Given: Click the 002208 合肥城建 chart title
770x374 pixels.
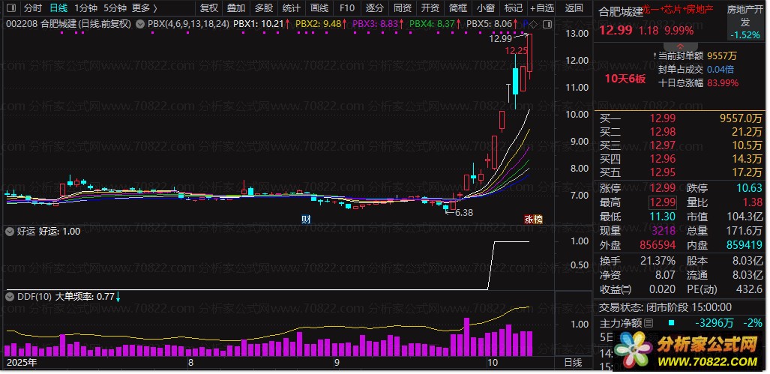Looking at the screenshot, I should click(68, 23).
